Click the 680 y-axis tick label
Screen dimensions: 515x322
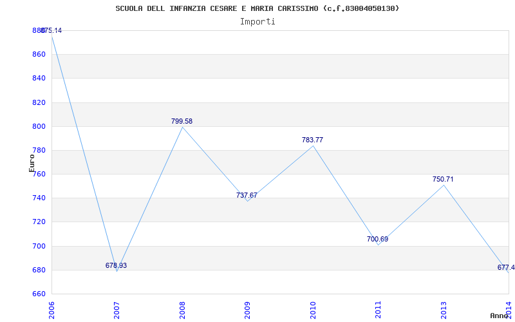point(39,270)
